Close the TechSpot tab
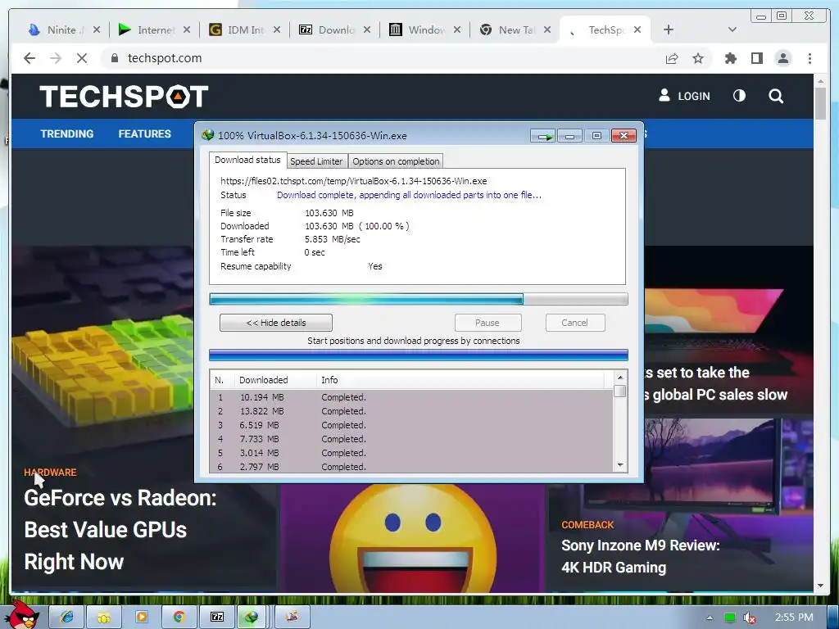Image resolution: width=839 pixels, height=629 pixels. [x=637, y=30]
